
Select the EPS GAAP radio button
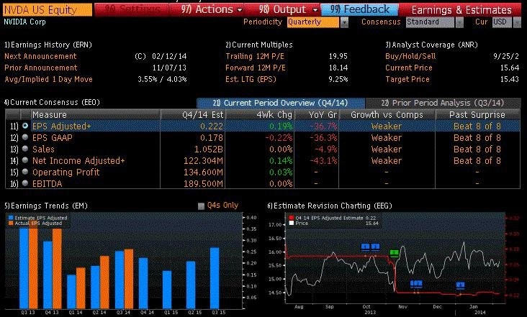click(25, 137)
